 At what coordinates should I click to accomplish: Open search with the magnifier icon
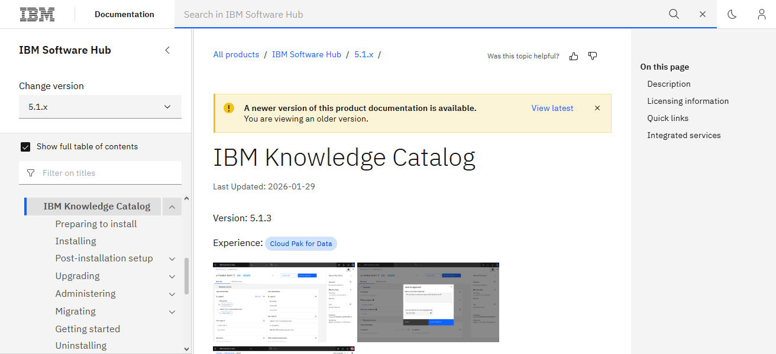(x=674, y=14)
